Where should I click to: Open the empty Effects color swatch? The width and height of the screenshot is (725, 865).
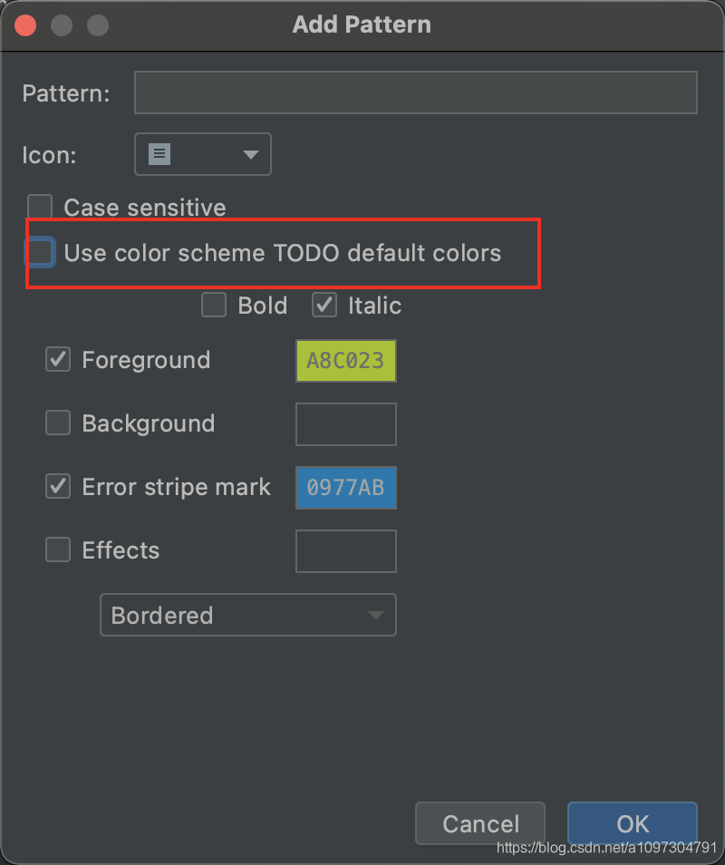coord(346,551)
